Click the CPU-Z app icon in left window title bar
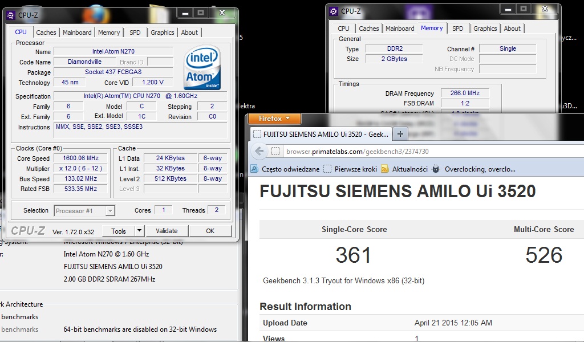Screen dimensions: 584x342 click(x=11, y=15)
